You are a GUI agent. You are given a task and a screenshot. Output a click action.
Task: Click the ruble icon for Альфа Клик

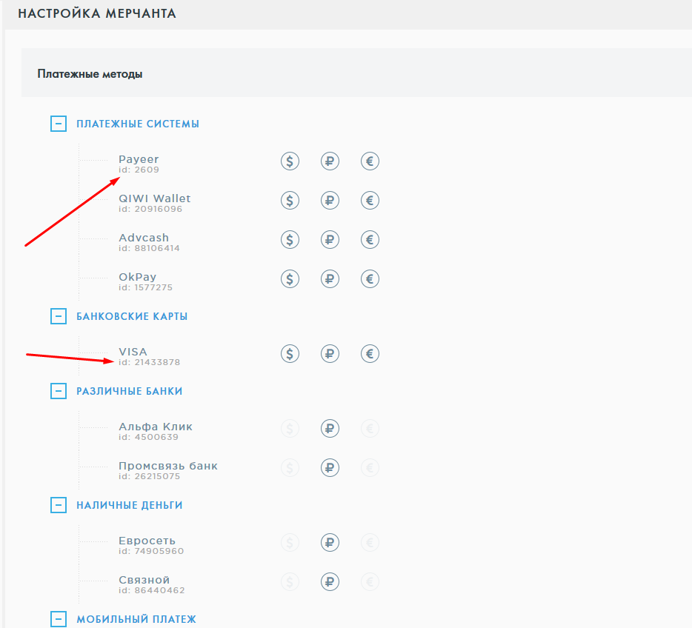pos(330,428)
